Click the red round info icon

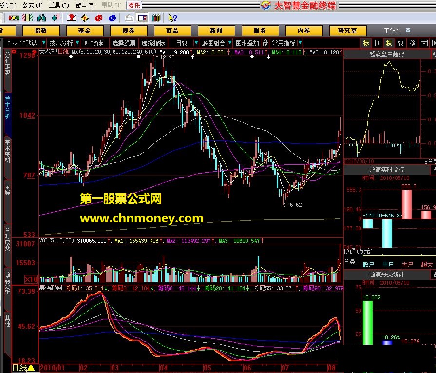point(99,18)
